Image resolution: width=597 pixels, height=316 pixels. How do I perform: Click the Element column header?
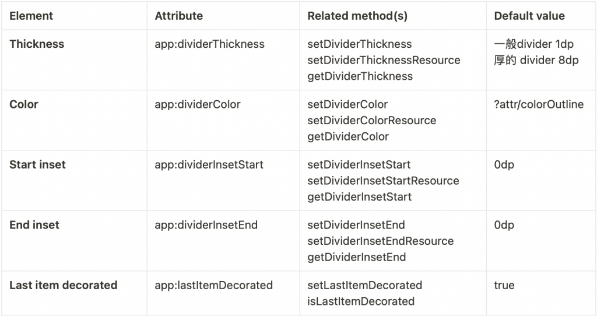pos(32,16)
